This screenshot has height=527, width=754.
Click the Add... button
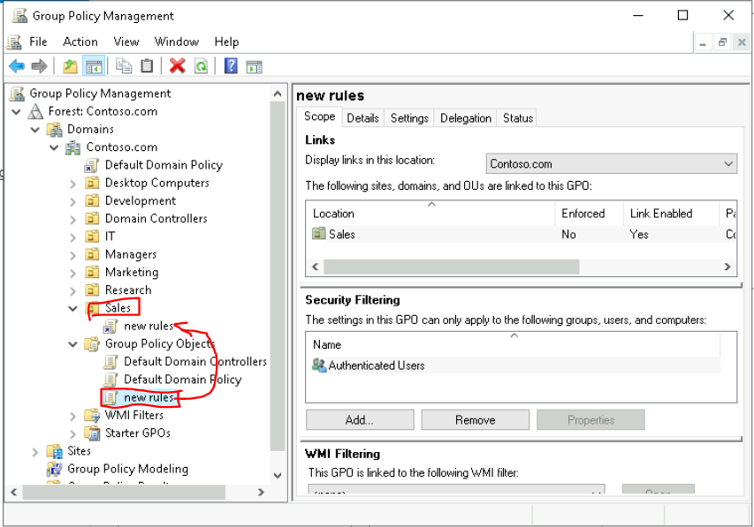click(x=359, y=420)
